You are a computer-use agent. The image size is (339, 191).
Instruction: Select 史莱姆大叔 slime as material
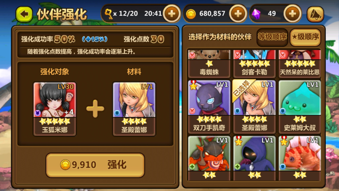click(299, 107)
